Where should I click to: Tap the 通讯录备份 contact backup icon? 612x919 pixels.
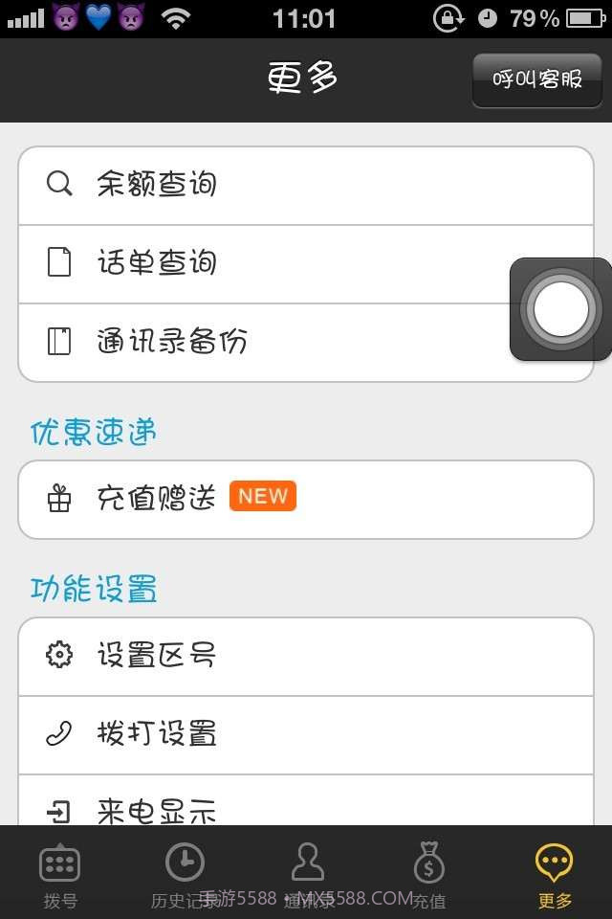point(58,340)
